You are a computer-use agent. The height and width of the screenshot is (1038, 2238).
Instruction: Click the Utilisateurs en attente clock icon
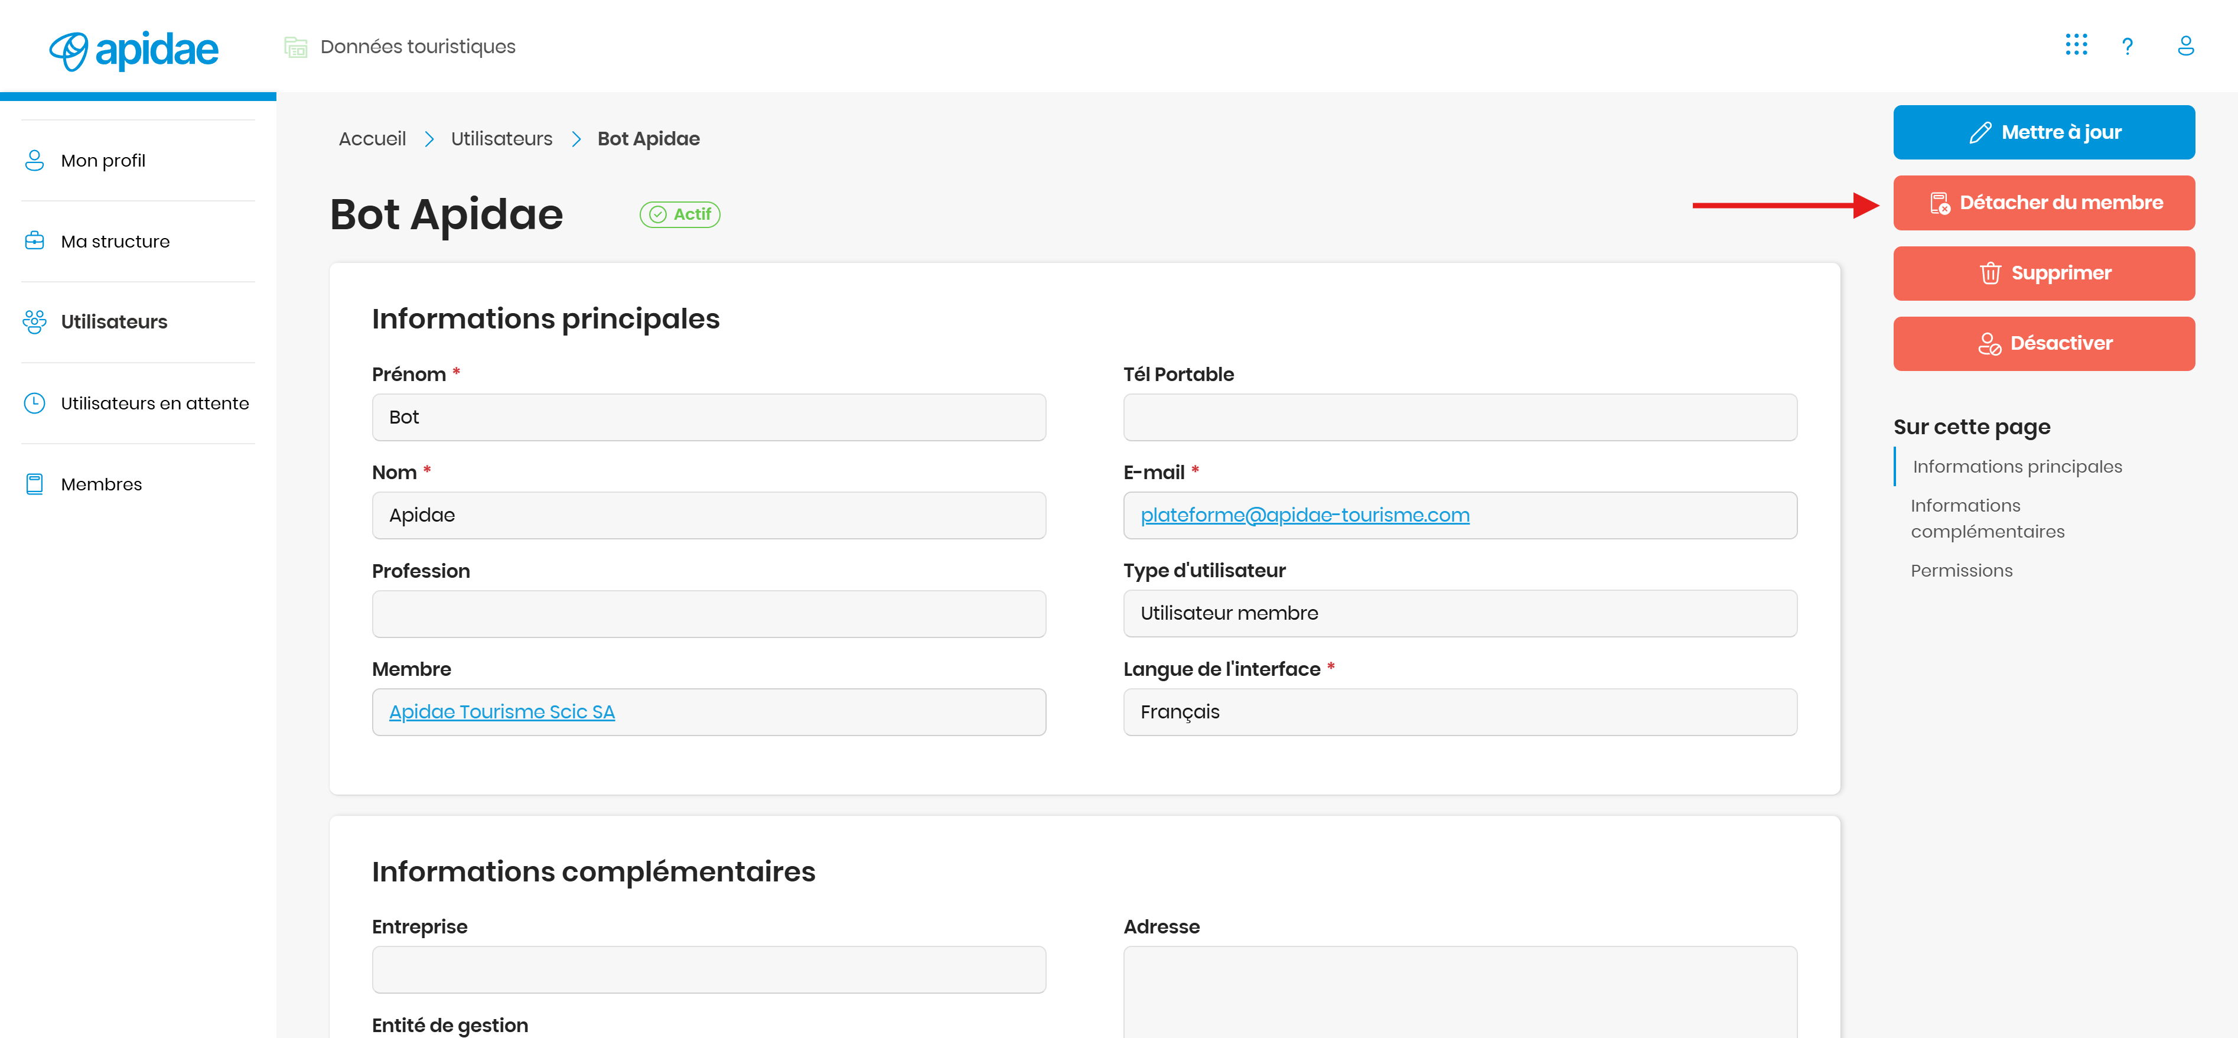[x=35, y=403]
